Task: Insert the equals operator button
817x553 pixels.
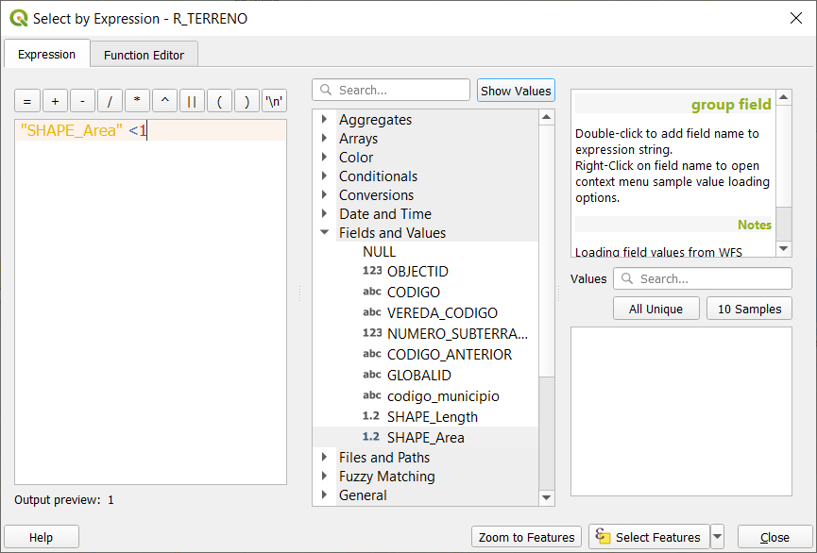Action: coord(27,101)
